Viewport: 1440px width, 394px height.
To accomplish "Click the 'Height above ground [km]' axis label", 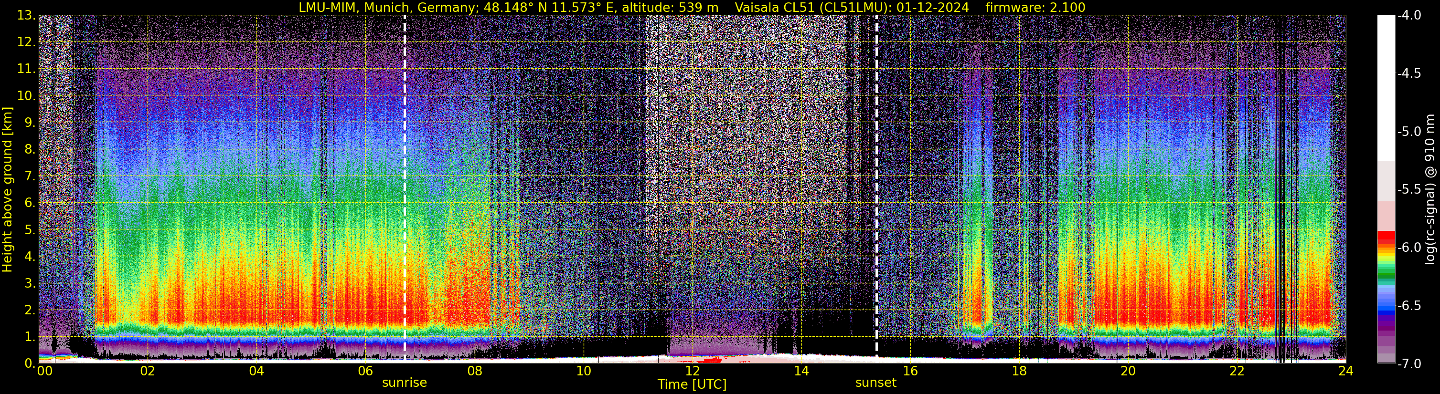I will (7, 189).
